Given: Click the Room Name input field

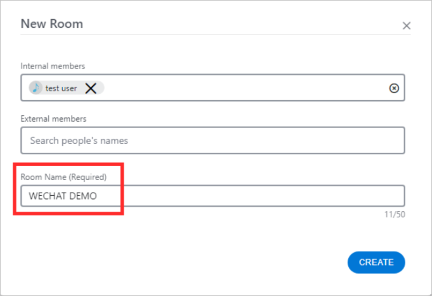Looking at the screenshot, I should pyautogui.click(x=213, y=196).
